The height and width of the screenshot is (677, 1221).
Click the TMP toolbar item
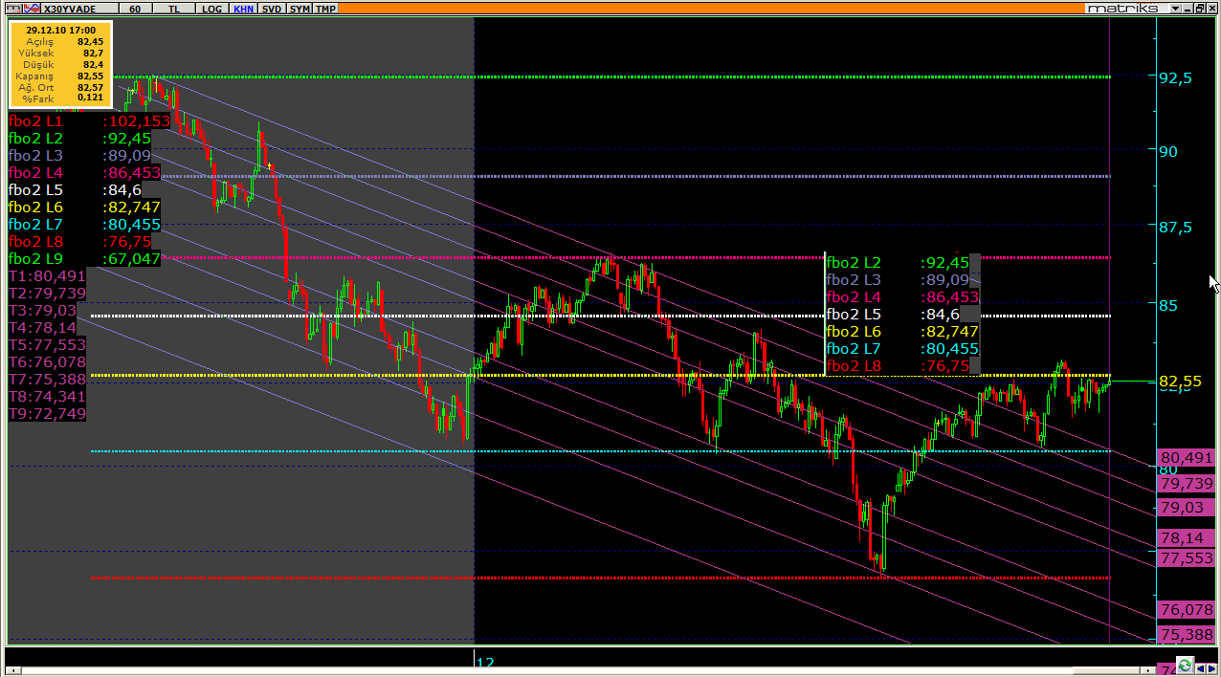coord(326,8)
